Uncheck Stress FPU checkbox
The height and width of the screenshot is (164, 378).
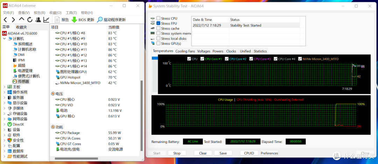(159, 23)
